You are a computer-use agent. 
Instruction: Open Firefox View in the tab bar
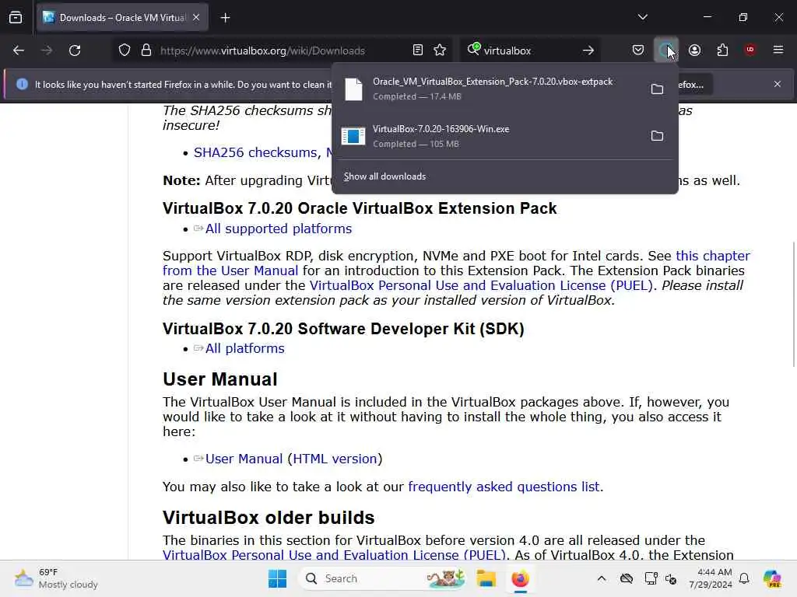16,18
